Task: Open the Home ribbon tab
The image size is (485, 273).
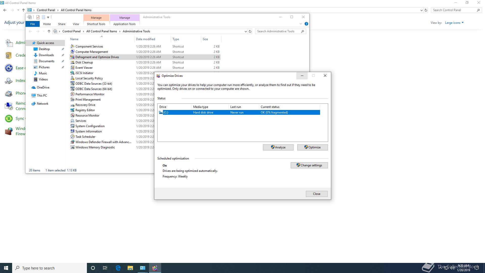Action: [x=47, y=24]
